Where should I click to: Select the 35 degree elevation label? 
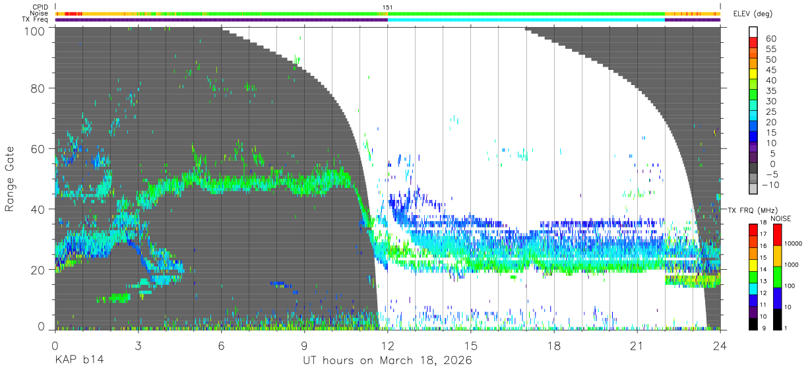coord(771,91)
